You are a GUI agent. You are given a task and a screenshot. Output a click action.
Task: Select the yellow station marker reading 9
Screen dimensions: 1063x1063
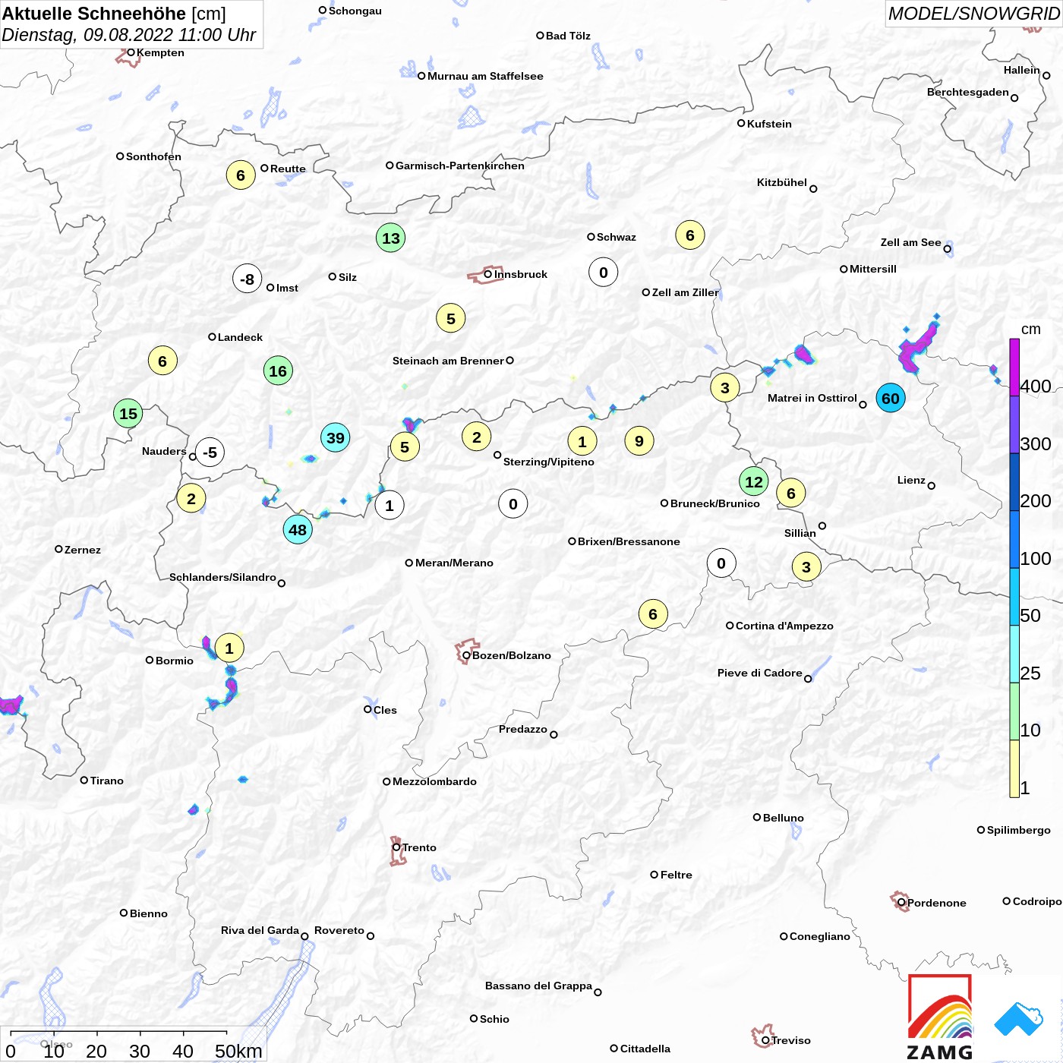639,441
